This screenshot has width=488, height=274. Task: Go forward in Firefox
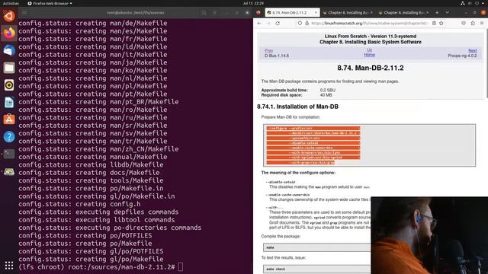[x=268, y=24]
